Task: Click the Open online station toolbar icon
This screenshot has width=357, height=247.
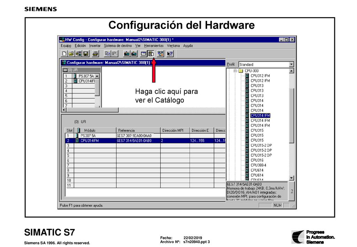Action: (x=78, y=54)
